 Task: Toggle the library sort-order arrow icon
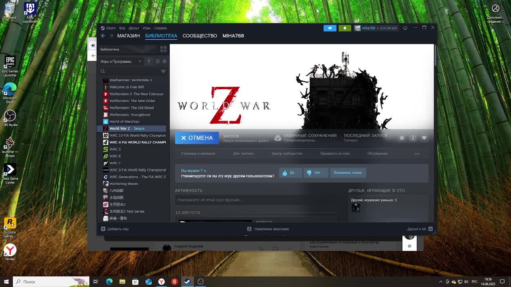(149, 61)
